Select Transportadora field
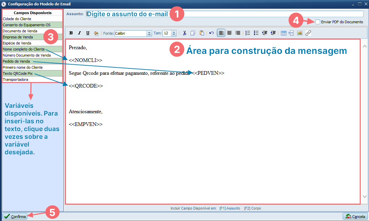 [x=32, y=80]
